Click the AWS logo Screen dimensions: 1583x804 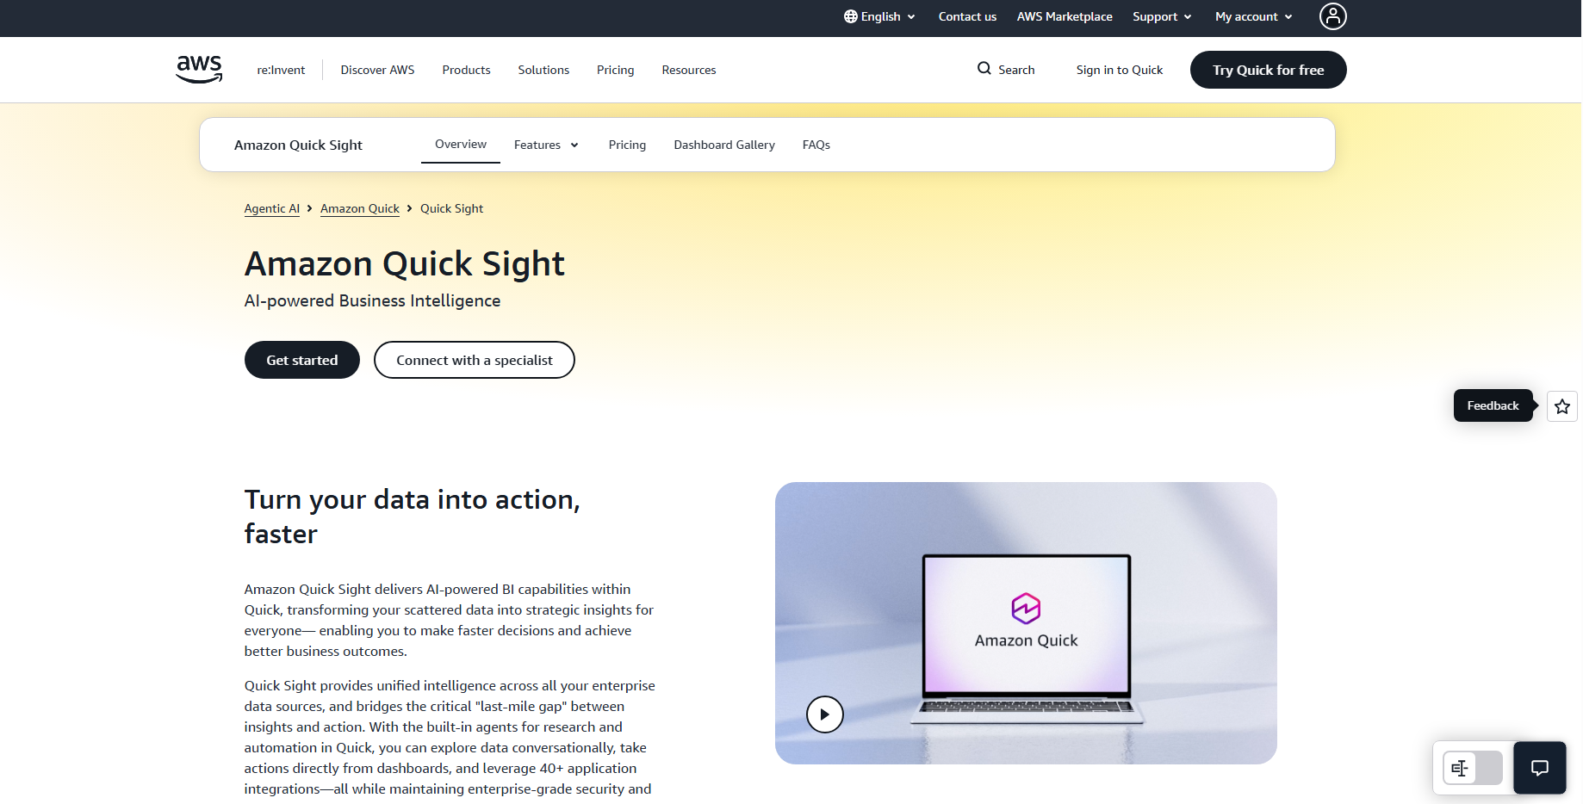[x=199, y=69]
